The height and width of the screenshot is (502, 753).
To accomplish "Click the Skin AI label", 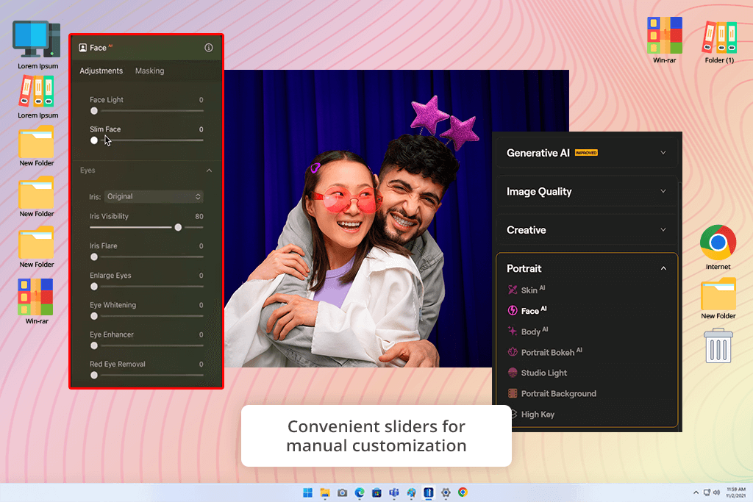I will tap(533, 290).
